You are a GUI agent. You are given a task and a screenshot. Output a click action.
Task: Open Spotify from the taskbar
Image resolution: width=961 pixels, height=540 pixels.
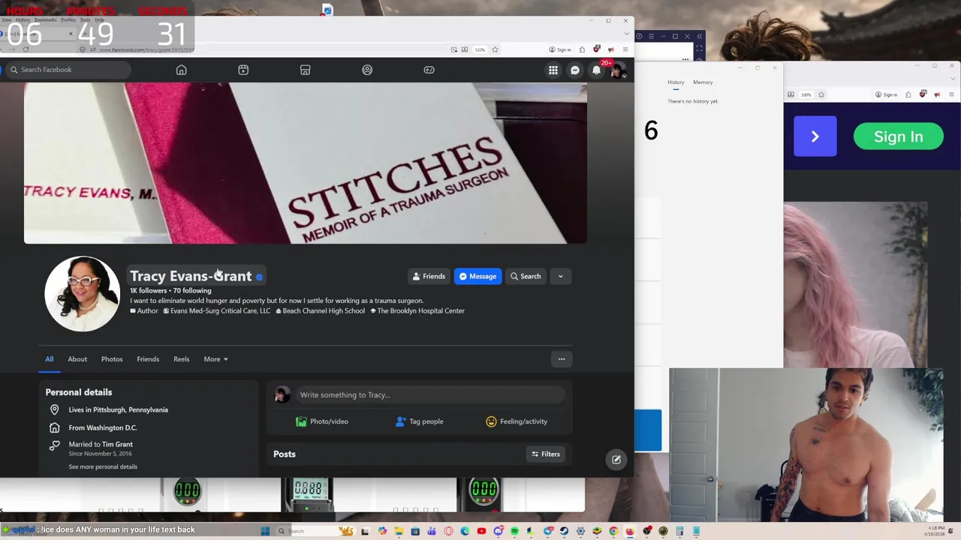(514, 531)
